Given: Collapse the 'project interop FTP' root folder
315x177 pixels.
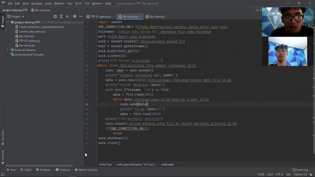Looking at the screenshot, I should tap(8, 22).
